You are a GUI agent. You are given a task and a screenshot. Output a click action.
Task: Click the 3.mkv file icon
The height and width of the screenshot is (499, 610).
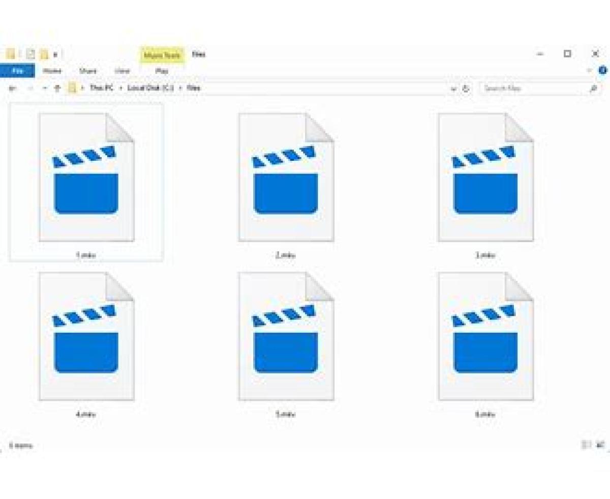pyautogui.click(x=485, y=178)
